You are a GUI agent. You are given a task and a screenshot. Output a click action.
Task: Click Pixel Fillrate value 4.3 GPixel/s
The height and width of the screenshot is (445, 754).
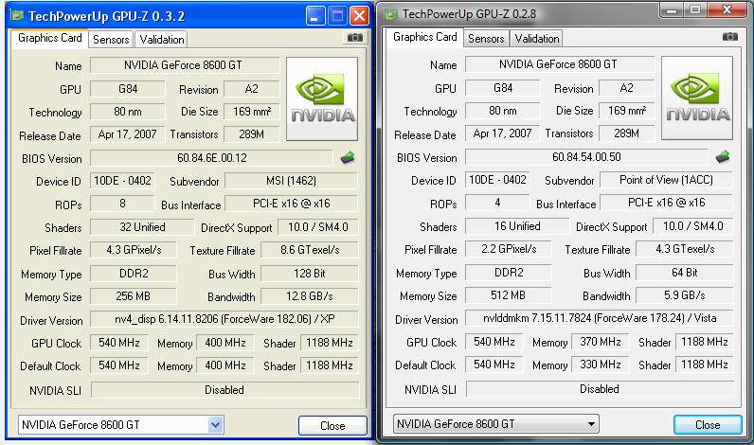point(134,250)
